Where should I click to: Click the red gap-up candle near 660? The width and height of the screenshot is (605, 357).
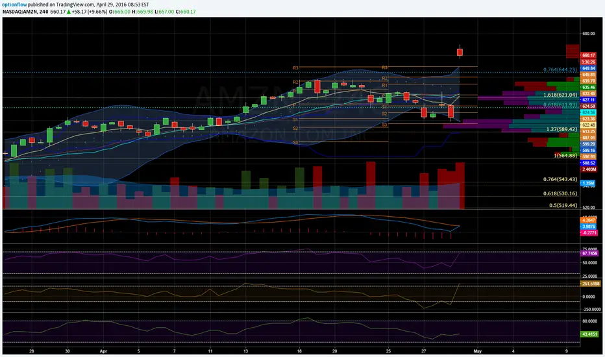pos(460,52)
